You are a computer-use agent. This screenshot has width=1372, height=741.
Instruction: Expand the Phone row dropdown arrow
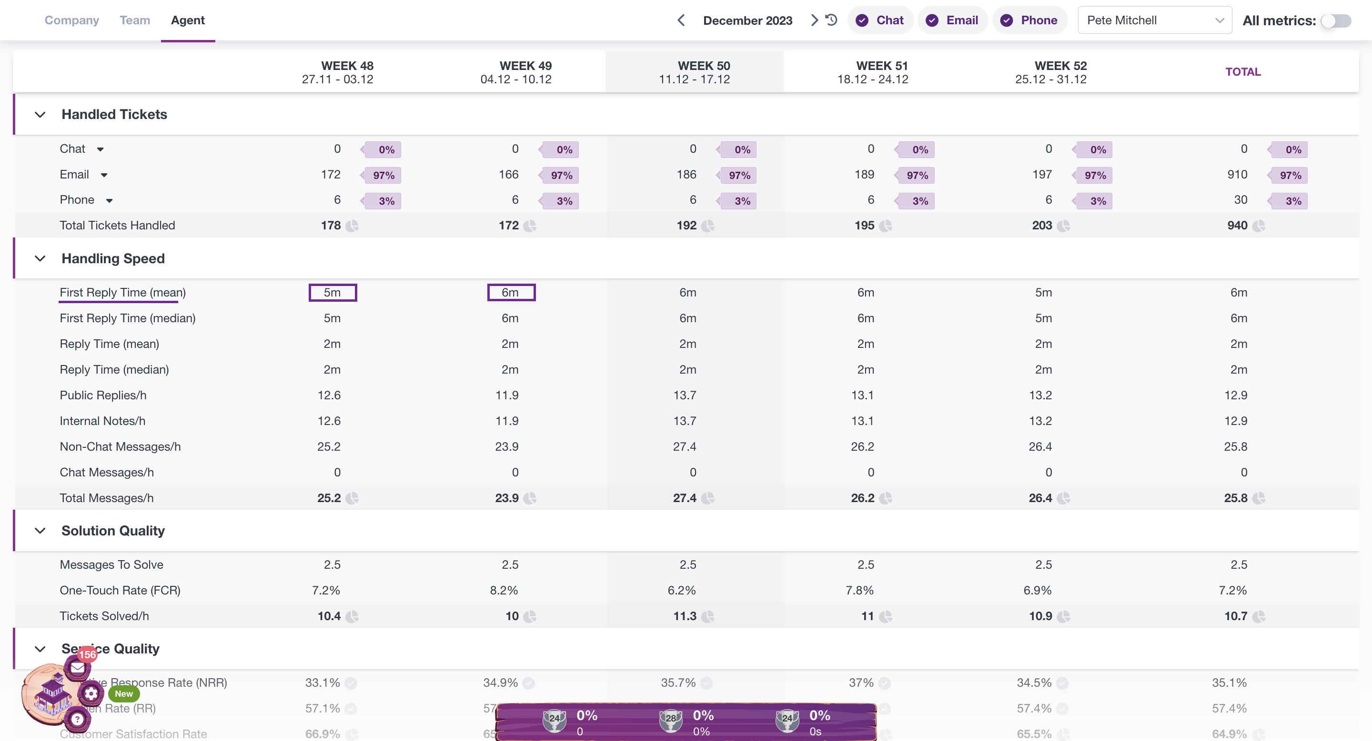[109, 200]
